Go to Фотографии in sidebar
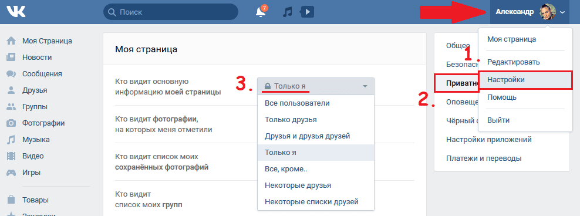580x216 pixels. click(43, 123)
